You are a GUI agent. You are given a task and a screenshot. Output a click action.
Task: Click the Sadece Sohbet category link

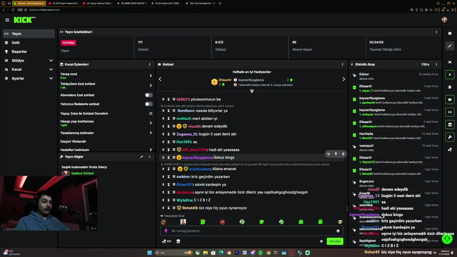pos(82,173)
